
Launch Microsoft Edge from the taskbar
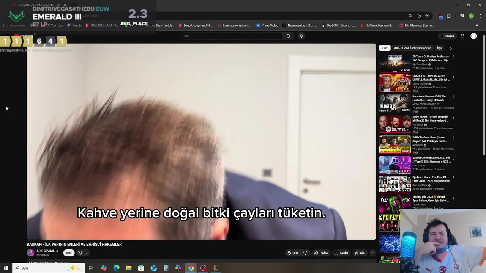point(116,268)
